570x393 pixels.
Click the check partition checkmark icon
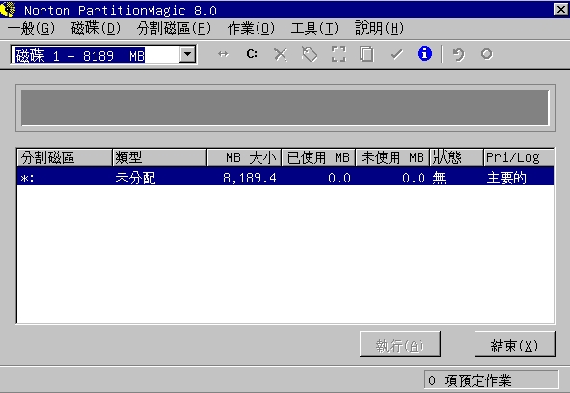tap(396, 55)
